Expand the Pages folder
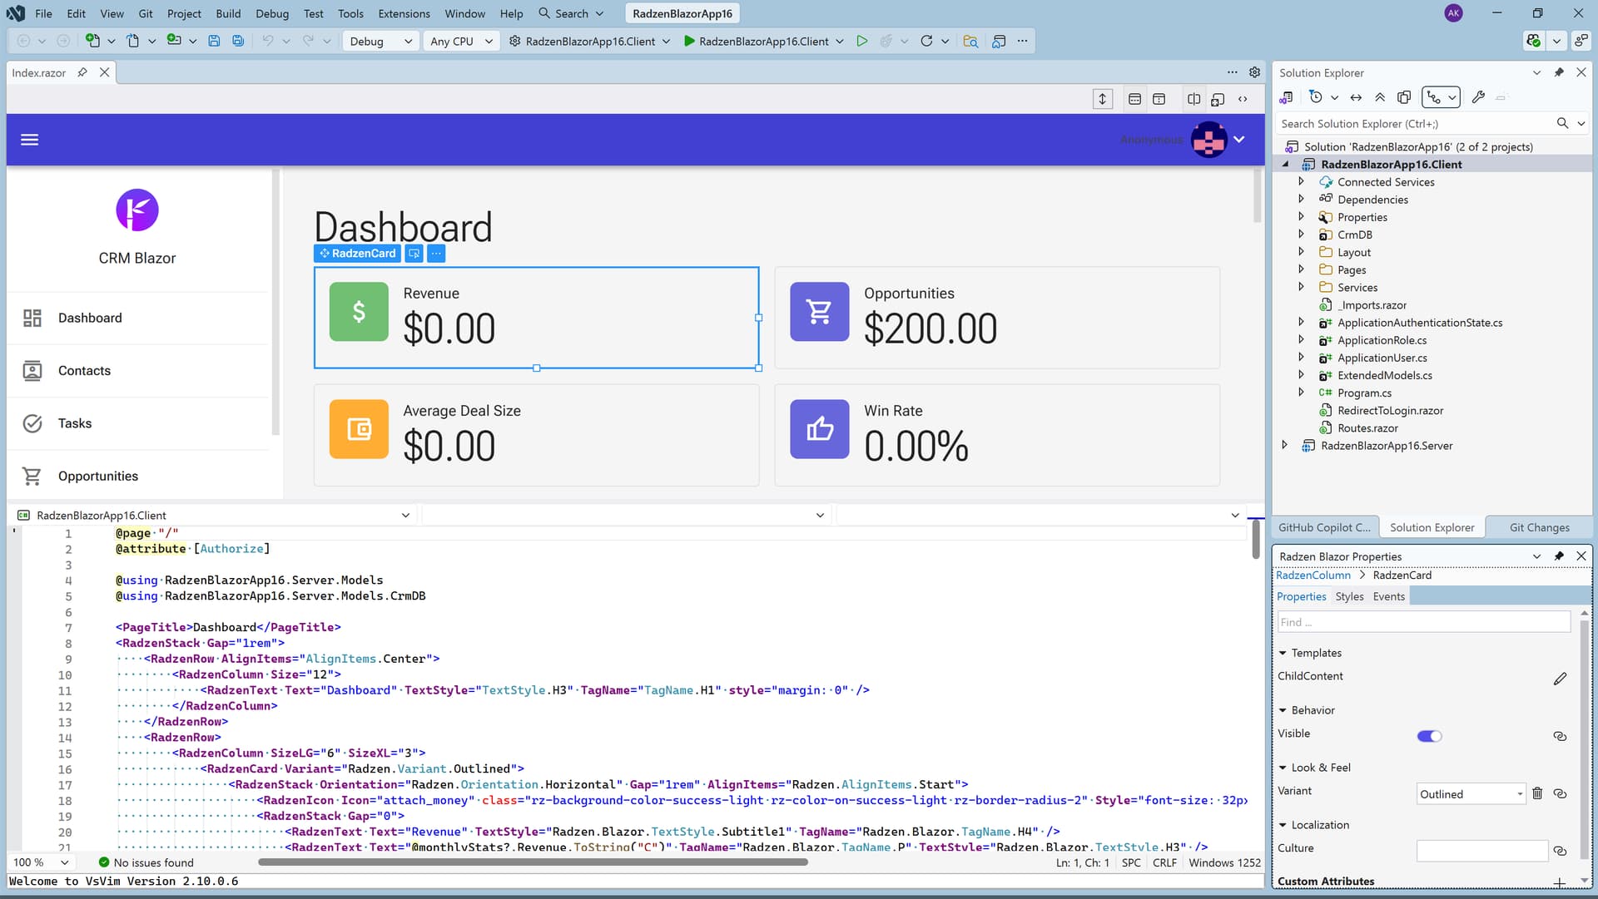Screen dimensions: 1598x899 [1301, 269]
